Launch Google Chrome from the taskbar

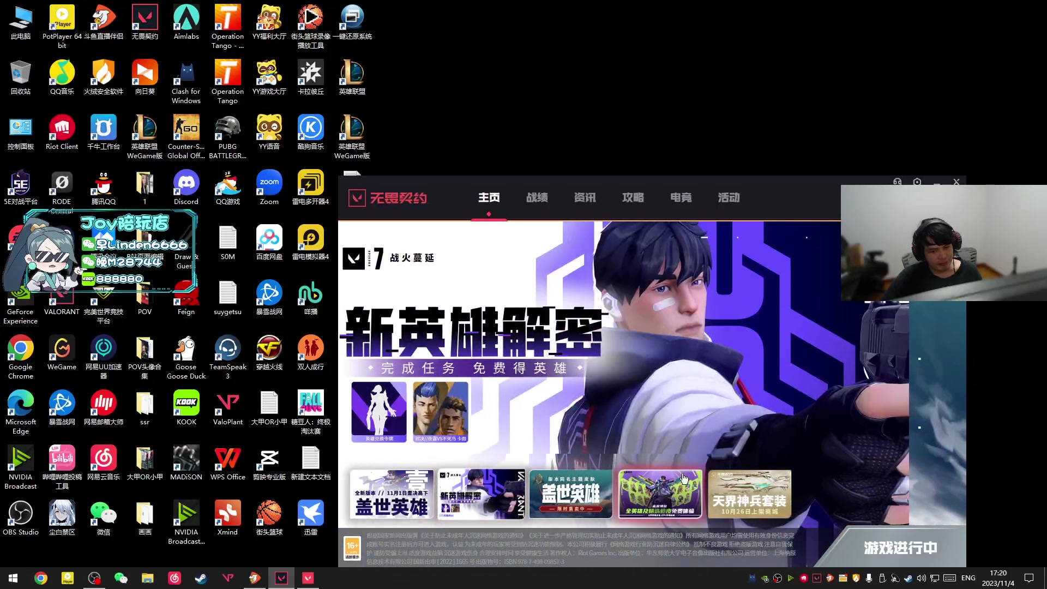[x=41, y=578]
